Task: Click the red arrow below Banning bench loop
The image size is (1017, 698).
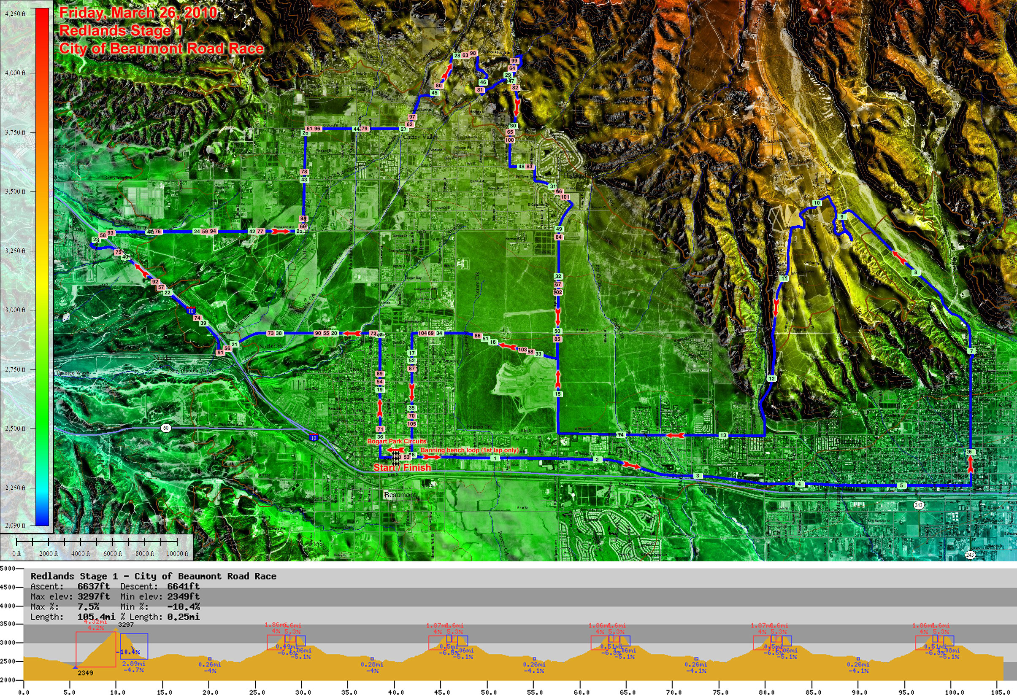Action: click(x=431, y=457)
